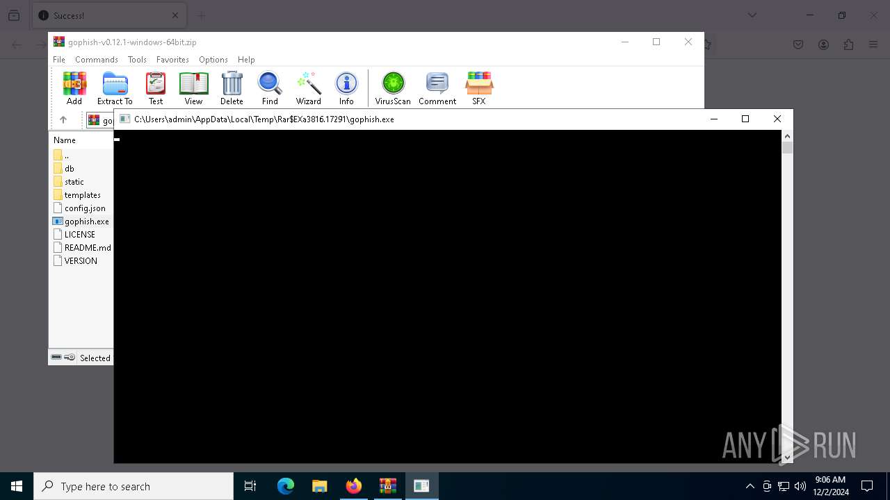Image resolution: width=890 pixels, height=500 pixels.
Task: Click the key icon in WinRAR status bar
Action: 70,358
